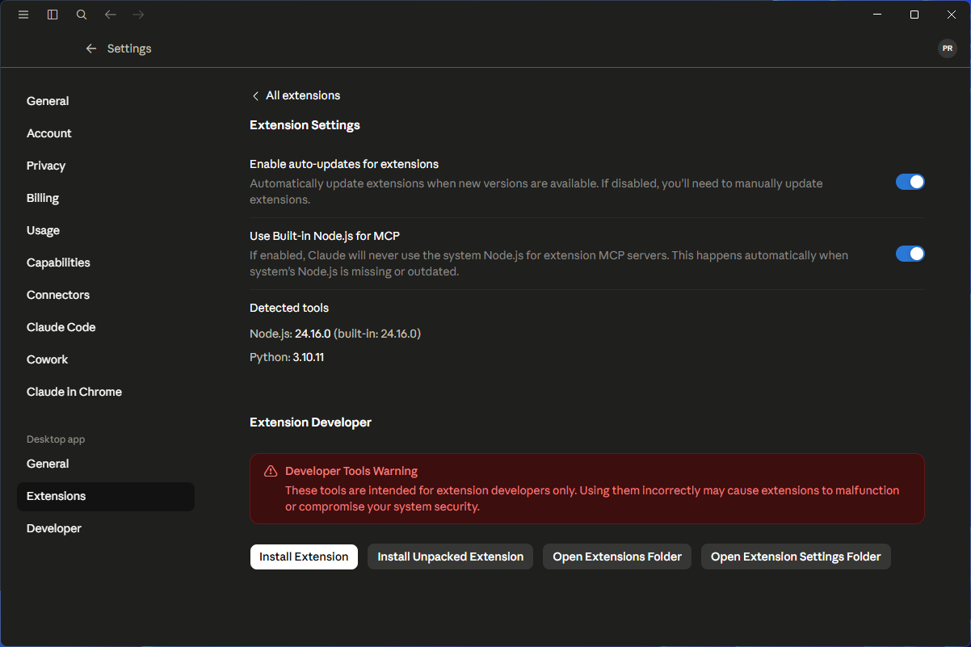Open the Developer section in sidebar
Image resolution: width=971 pixels, height=647 pixels.
[106, 528]
